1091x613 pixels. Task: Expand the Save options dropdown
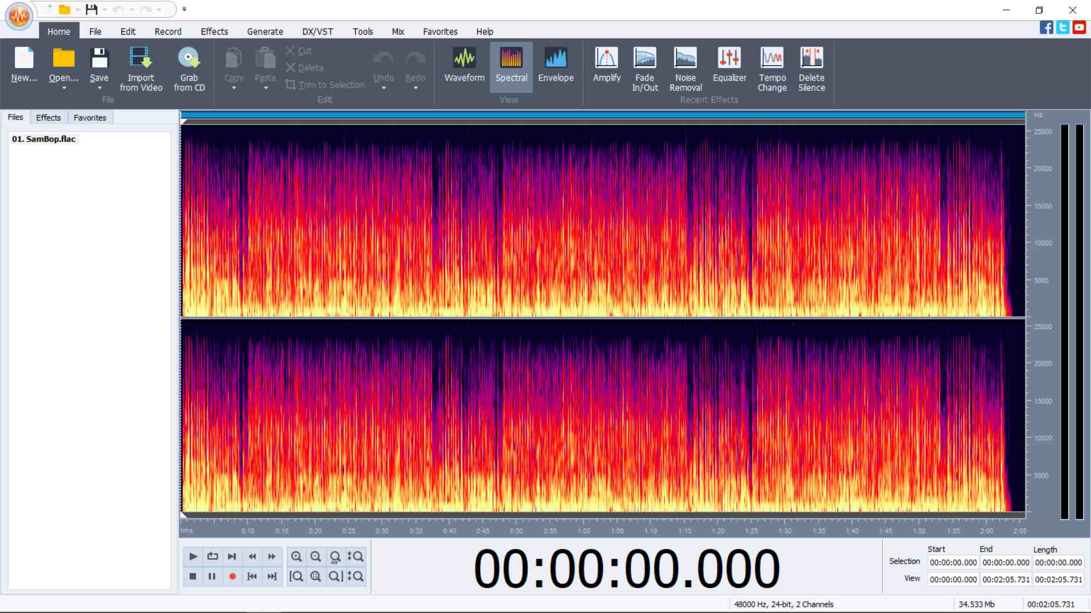point(99,89)
